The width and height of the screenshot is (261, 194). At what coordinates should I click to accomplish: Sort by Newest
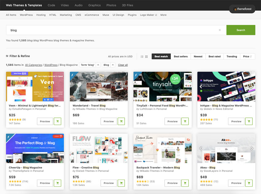198,56
